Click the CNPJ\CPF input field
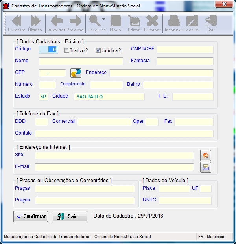 185,50
